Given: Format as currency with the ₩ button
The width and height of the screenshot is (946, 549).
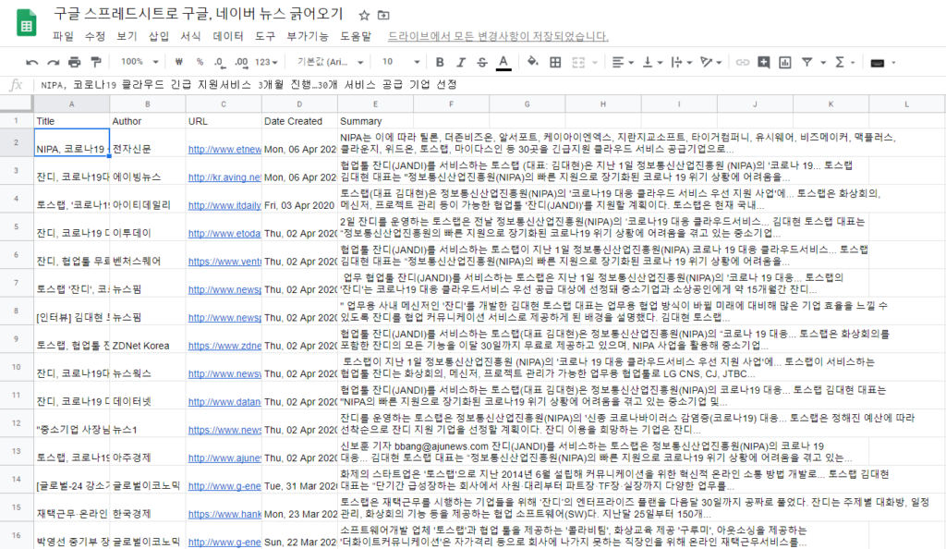Looking at the screenshot, I should click(178, 62).
